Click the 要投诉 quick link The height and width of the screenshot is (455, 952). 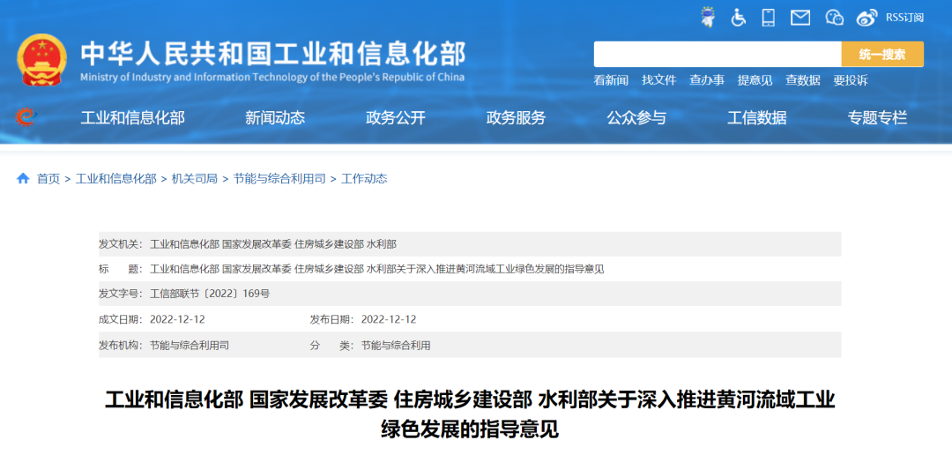click(851, 80)
